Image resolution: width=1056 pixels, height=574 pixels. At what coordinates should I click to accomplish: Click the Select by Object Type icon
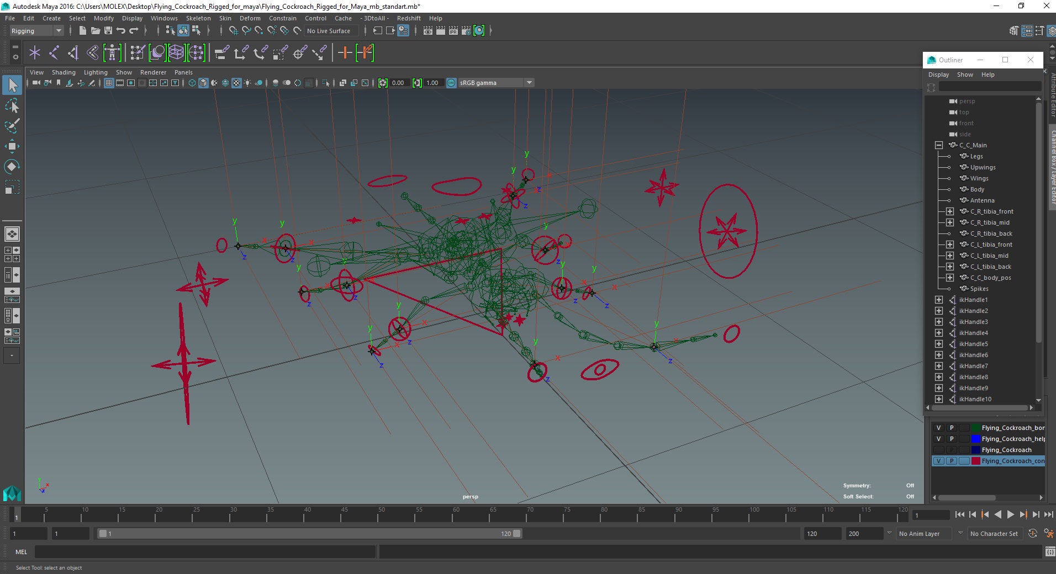[x=183, y=31]
